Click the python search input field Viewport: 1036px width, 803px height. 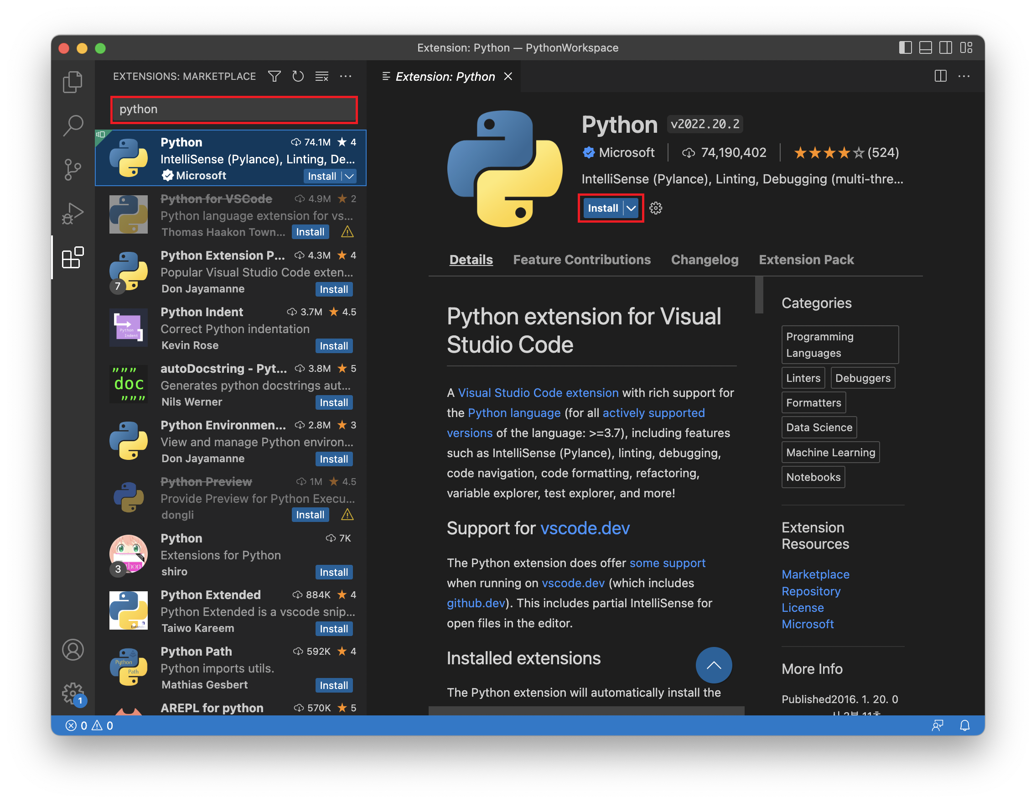[x=234, y=109]
